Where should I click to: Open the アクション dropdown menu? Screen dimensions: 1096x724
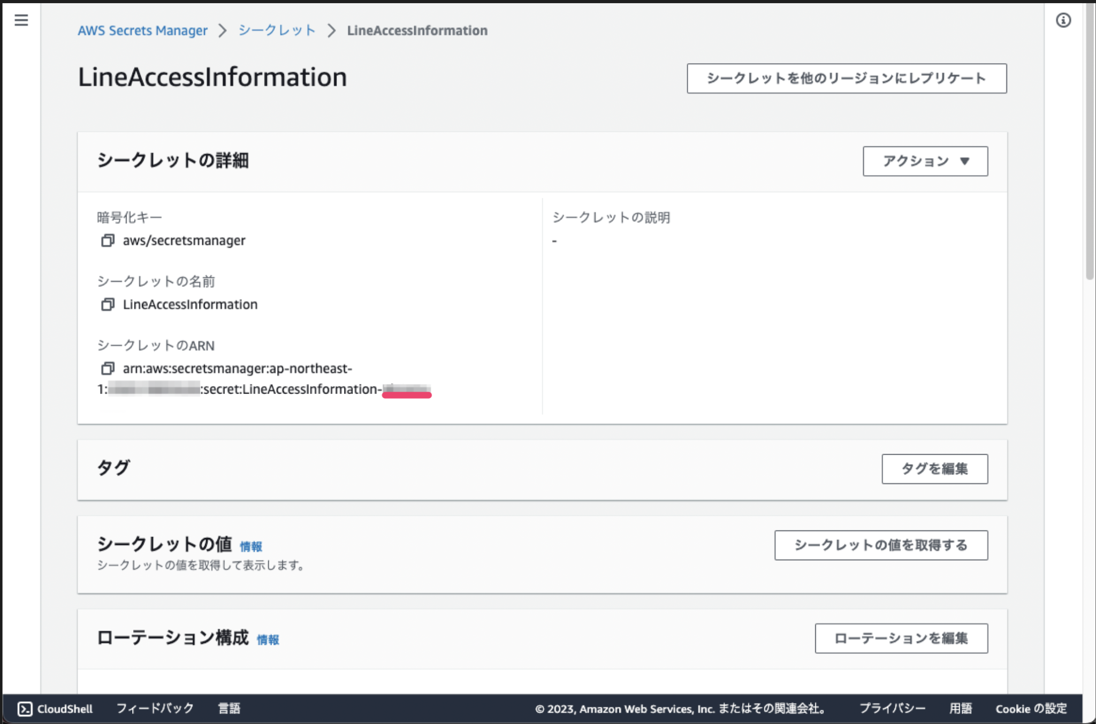pyautogui.click(x=925, y=161)
